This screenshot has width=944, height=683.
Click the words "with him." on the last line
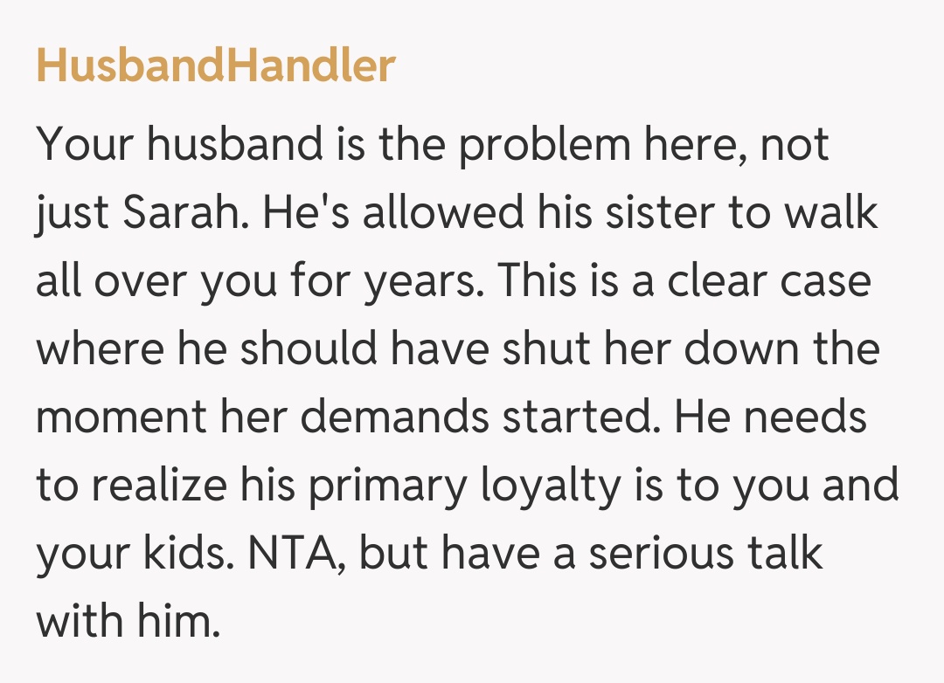(x=128, y=622)
